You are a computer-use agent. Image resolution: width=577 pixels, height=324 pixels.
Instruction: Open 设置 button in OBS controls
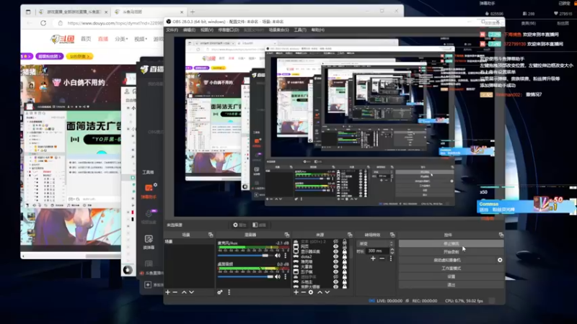[x=452, y=276]
